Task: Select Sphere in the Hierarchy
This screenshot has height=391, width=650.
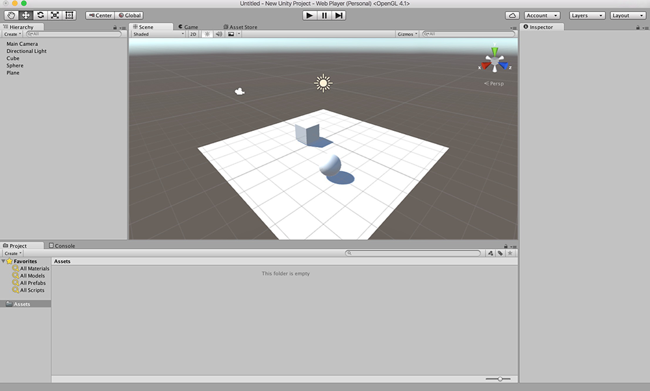Action: click(x=15, y=65)
